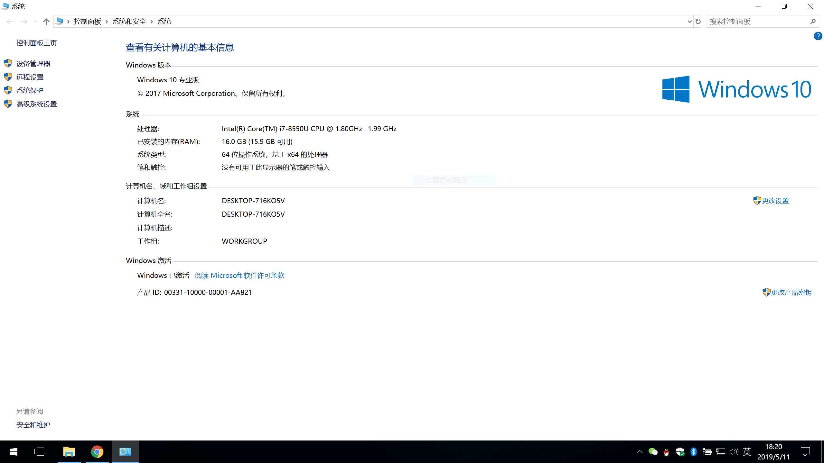Open Task View on taskbar
The image size is (824, 463).
40,452
